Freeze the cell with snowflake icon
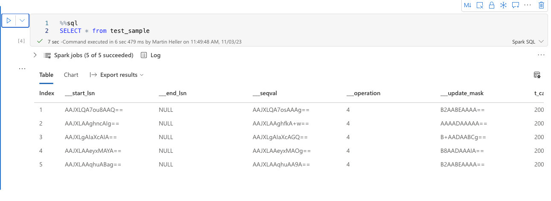The height and width of the screenshot is (201, 551). click(503, 5)
